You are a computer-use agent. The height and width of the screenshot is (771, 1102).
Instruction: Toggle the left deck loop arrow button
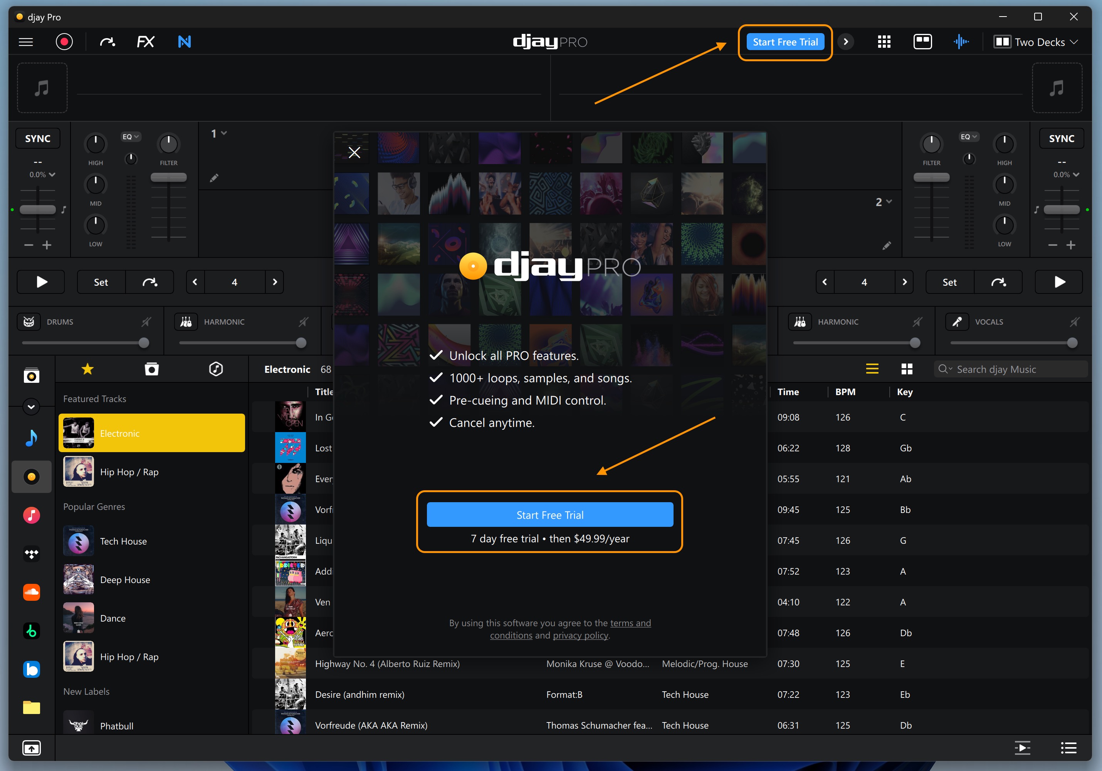click(x=150, y=282)
